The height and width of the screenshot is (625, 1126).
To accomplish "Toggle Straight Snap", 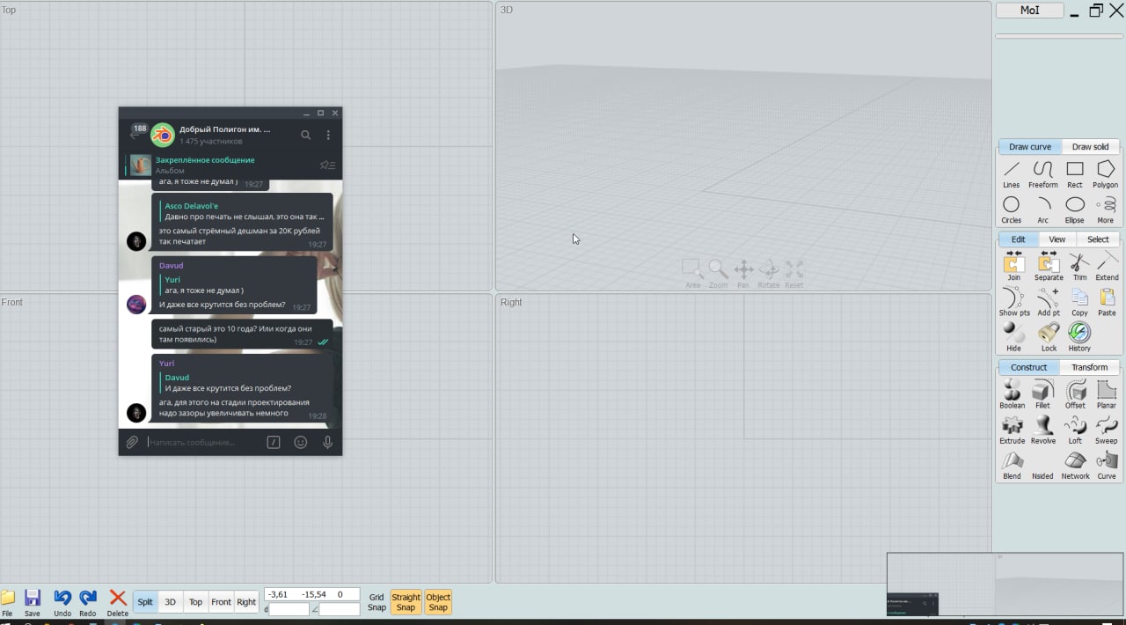I will point(406,602).
